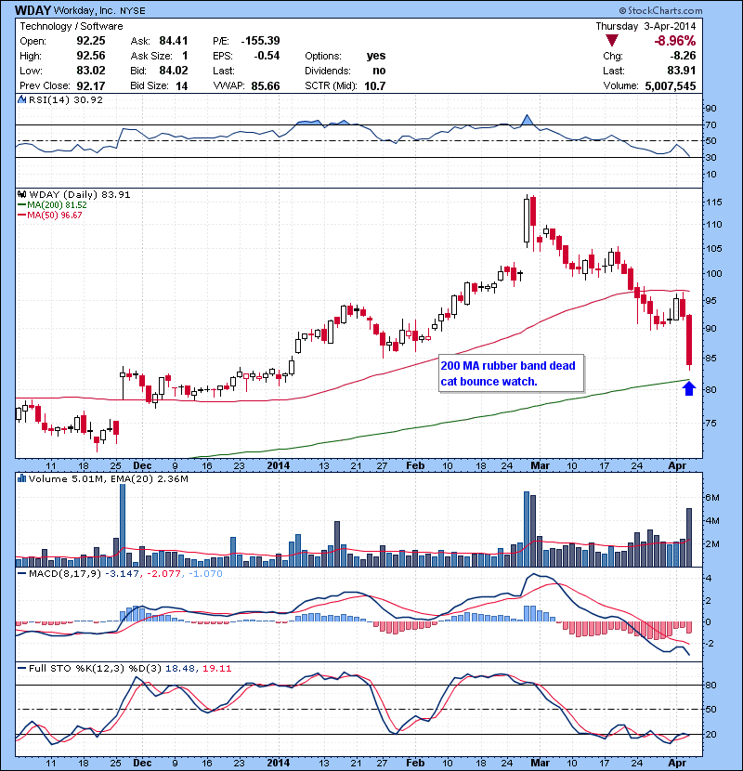Click the VWAP value 85.66
Image resolution: width=743 pixels, height=771 pixels.
click(x=266, y=86)
